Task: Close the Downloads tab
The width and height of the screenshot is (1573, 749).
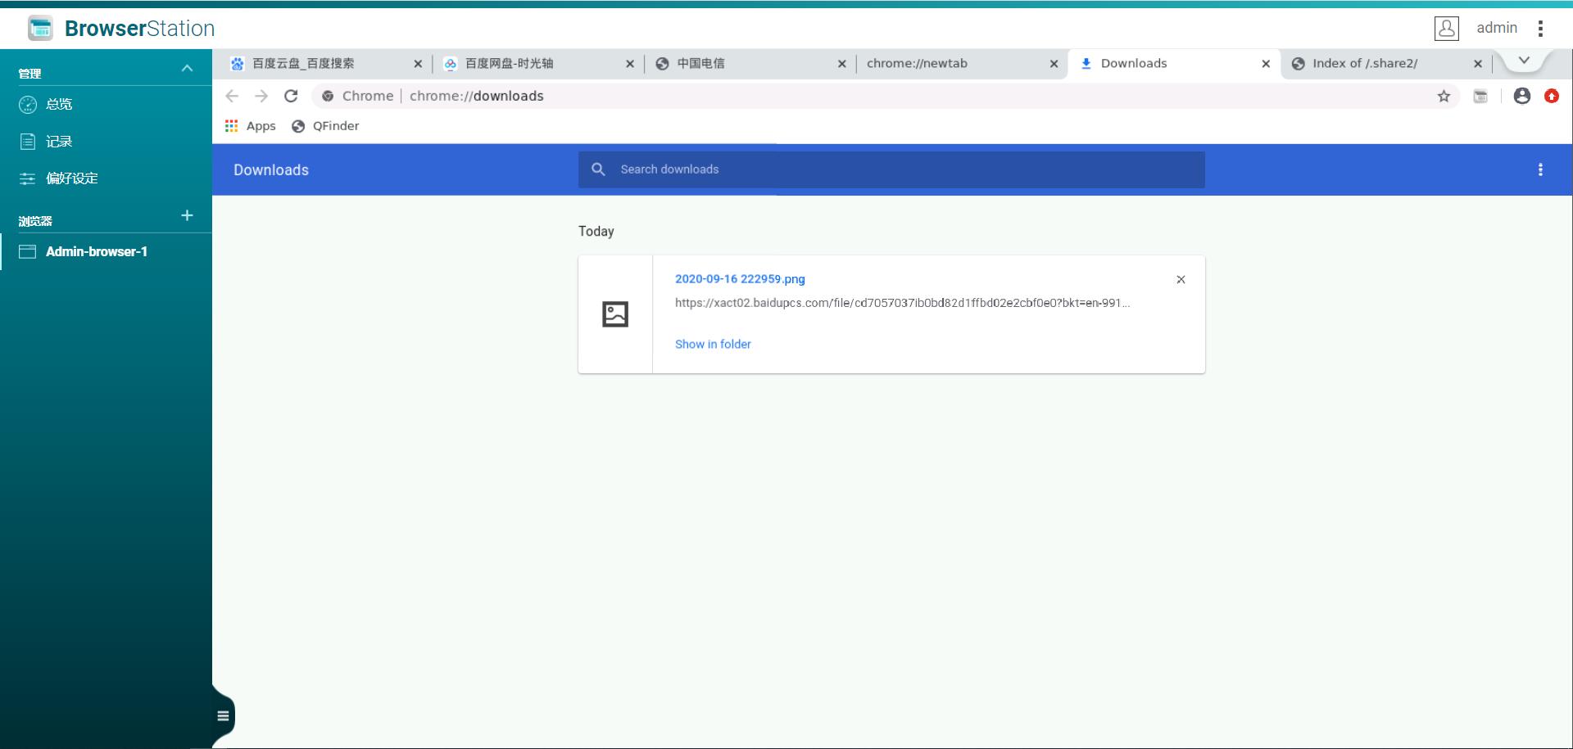Action: coord(1266,64)
